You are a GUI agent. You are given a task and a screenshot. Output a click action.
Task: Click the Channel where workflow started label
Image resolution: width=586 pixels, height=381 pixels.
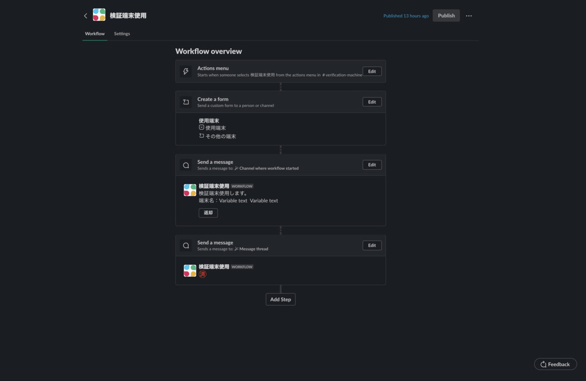click(x=269, y=168)
